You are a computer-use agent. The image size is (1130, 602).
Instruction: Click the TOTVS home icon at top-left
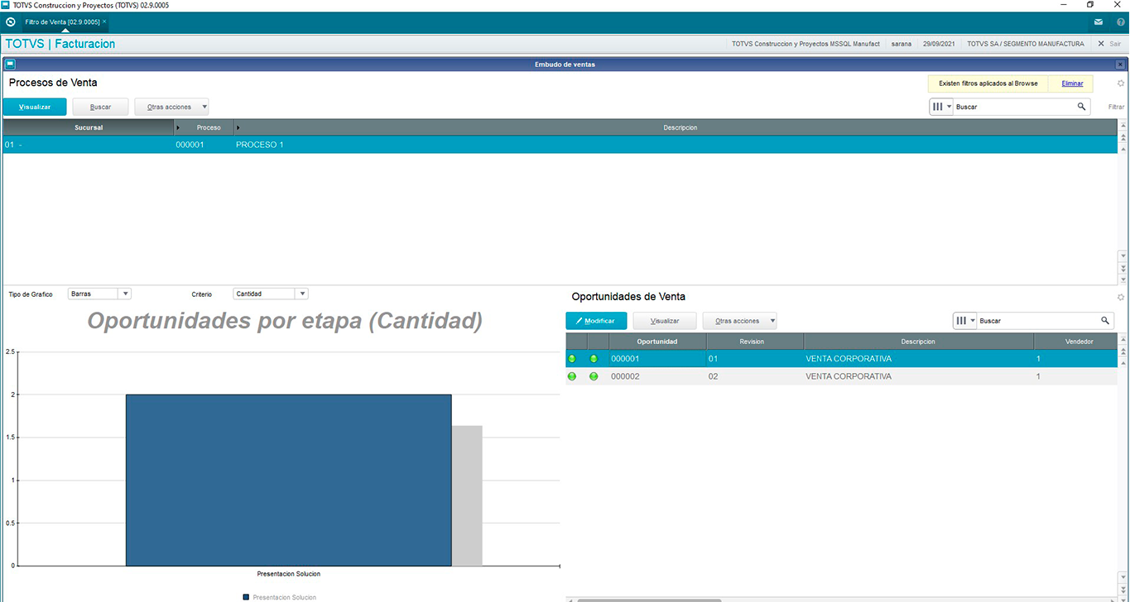tap(10, 21)
